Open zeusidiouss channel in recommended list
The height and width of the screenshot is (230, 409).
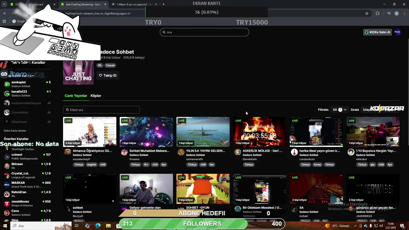[x=27, y=203]
